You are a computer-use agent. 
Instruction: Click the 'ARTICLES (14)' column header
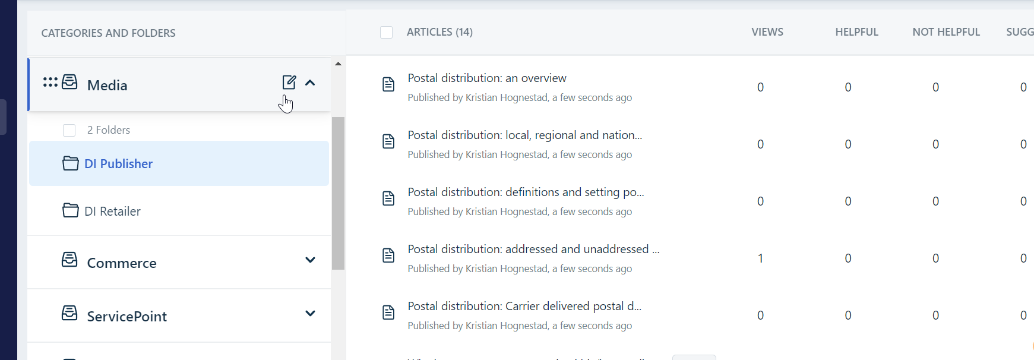point(440,32)
